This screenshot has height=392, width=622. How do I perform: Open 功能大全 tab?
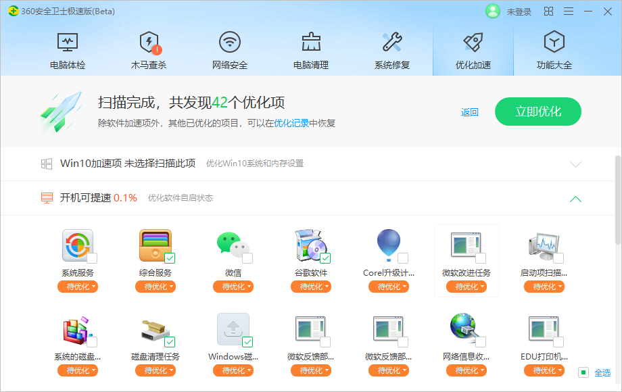tap(554, 51)
